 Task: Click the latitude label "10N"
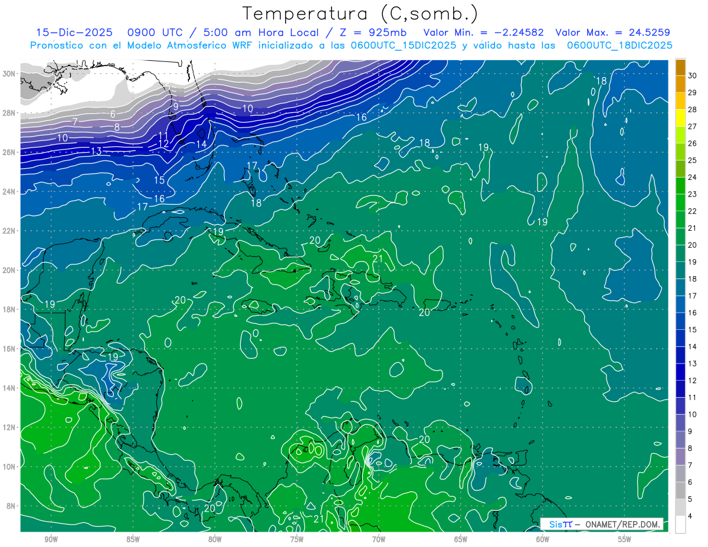10,466
